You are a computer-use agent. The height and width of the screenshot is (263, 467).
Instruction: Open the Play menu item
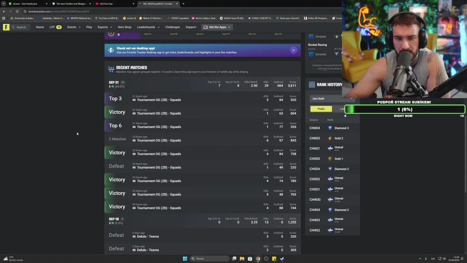click(x=89, y=27)
